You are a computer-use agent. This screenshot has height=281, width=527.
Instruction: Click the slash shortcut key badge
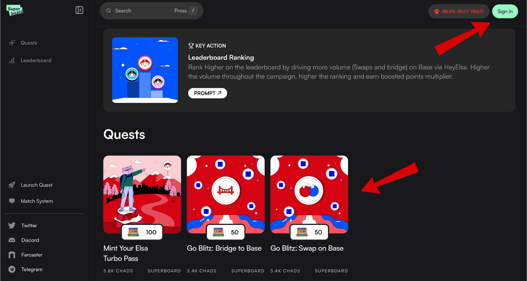pyautogui.click(x=193, y=11)
